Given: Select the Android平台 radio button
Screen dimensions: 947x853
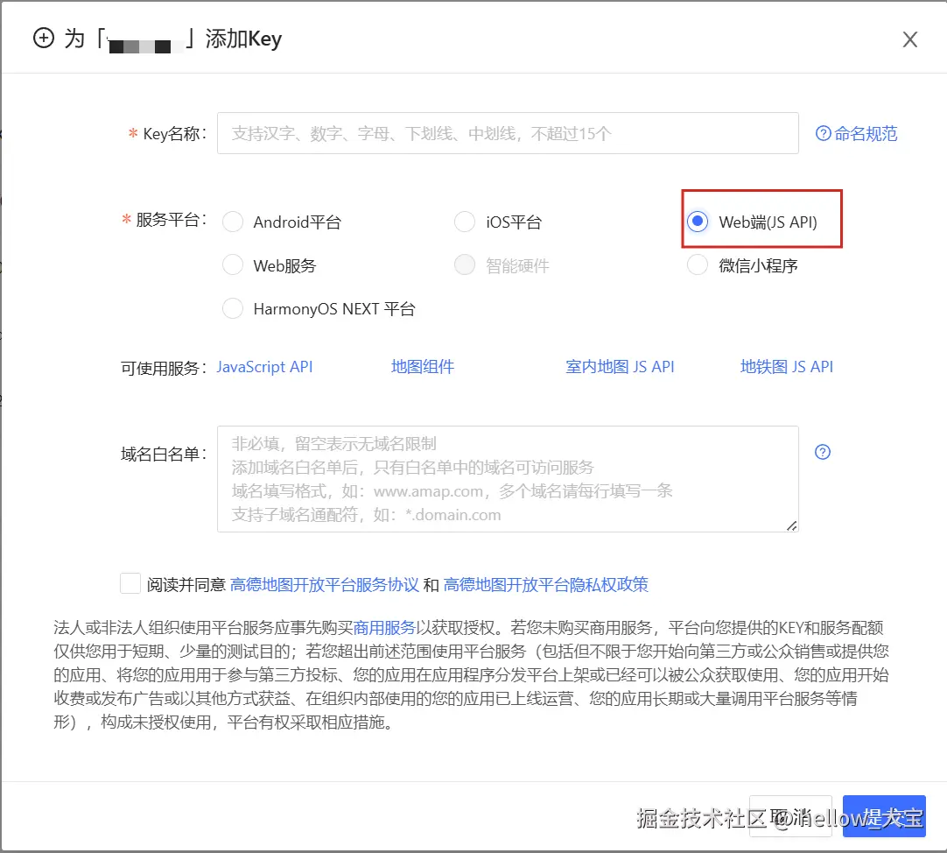Looking at the screenshot, I should click(233, 222).
